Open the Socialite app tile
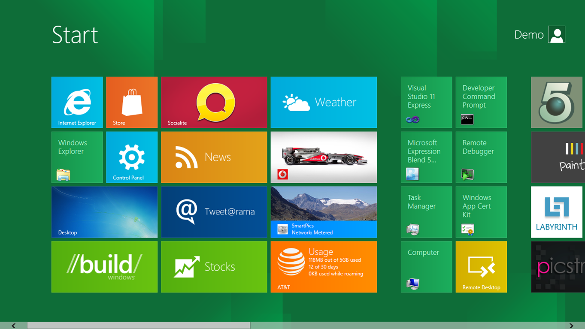 214,103
